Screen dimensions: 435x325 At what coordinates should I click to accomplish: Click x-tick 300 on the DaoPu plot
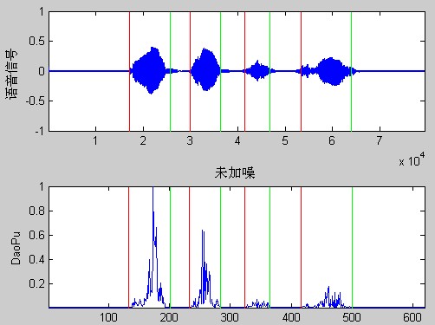coord(230,317)
